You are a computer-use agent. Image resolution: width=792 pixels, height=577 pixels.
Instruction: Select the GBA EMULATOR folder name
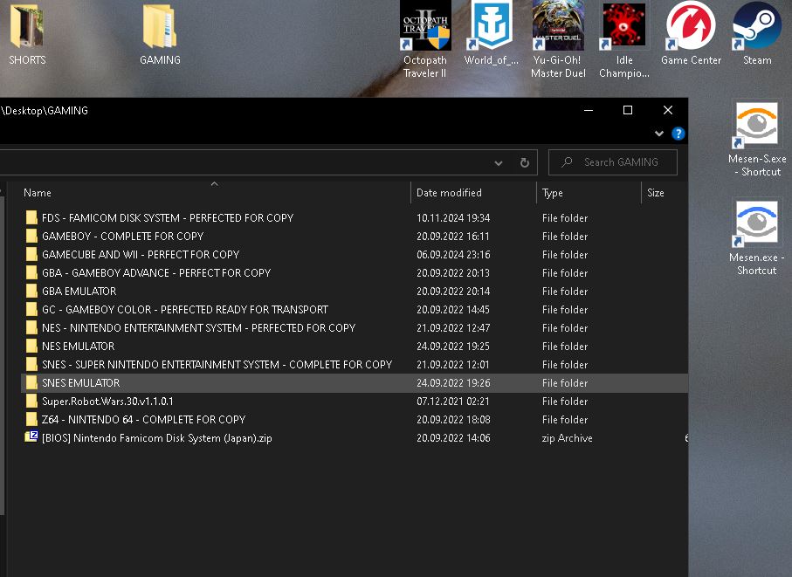[x=79, y=291]
